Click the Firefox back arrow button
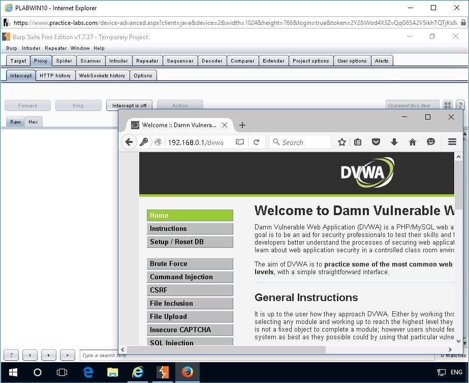The height and width of the screenshot is (383, 469). coord(129,142)
